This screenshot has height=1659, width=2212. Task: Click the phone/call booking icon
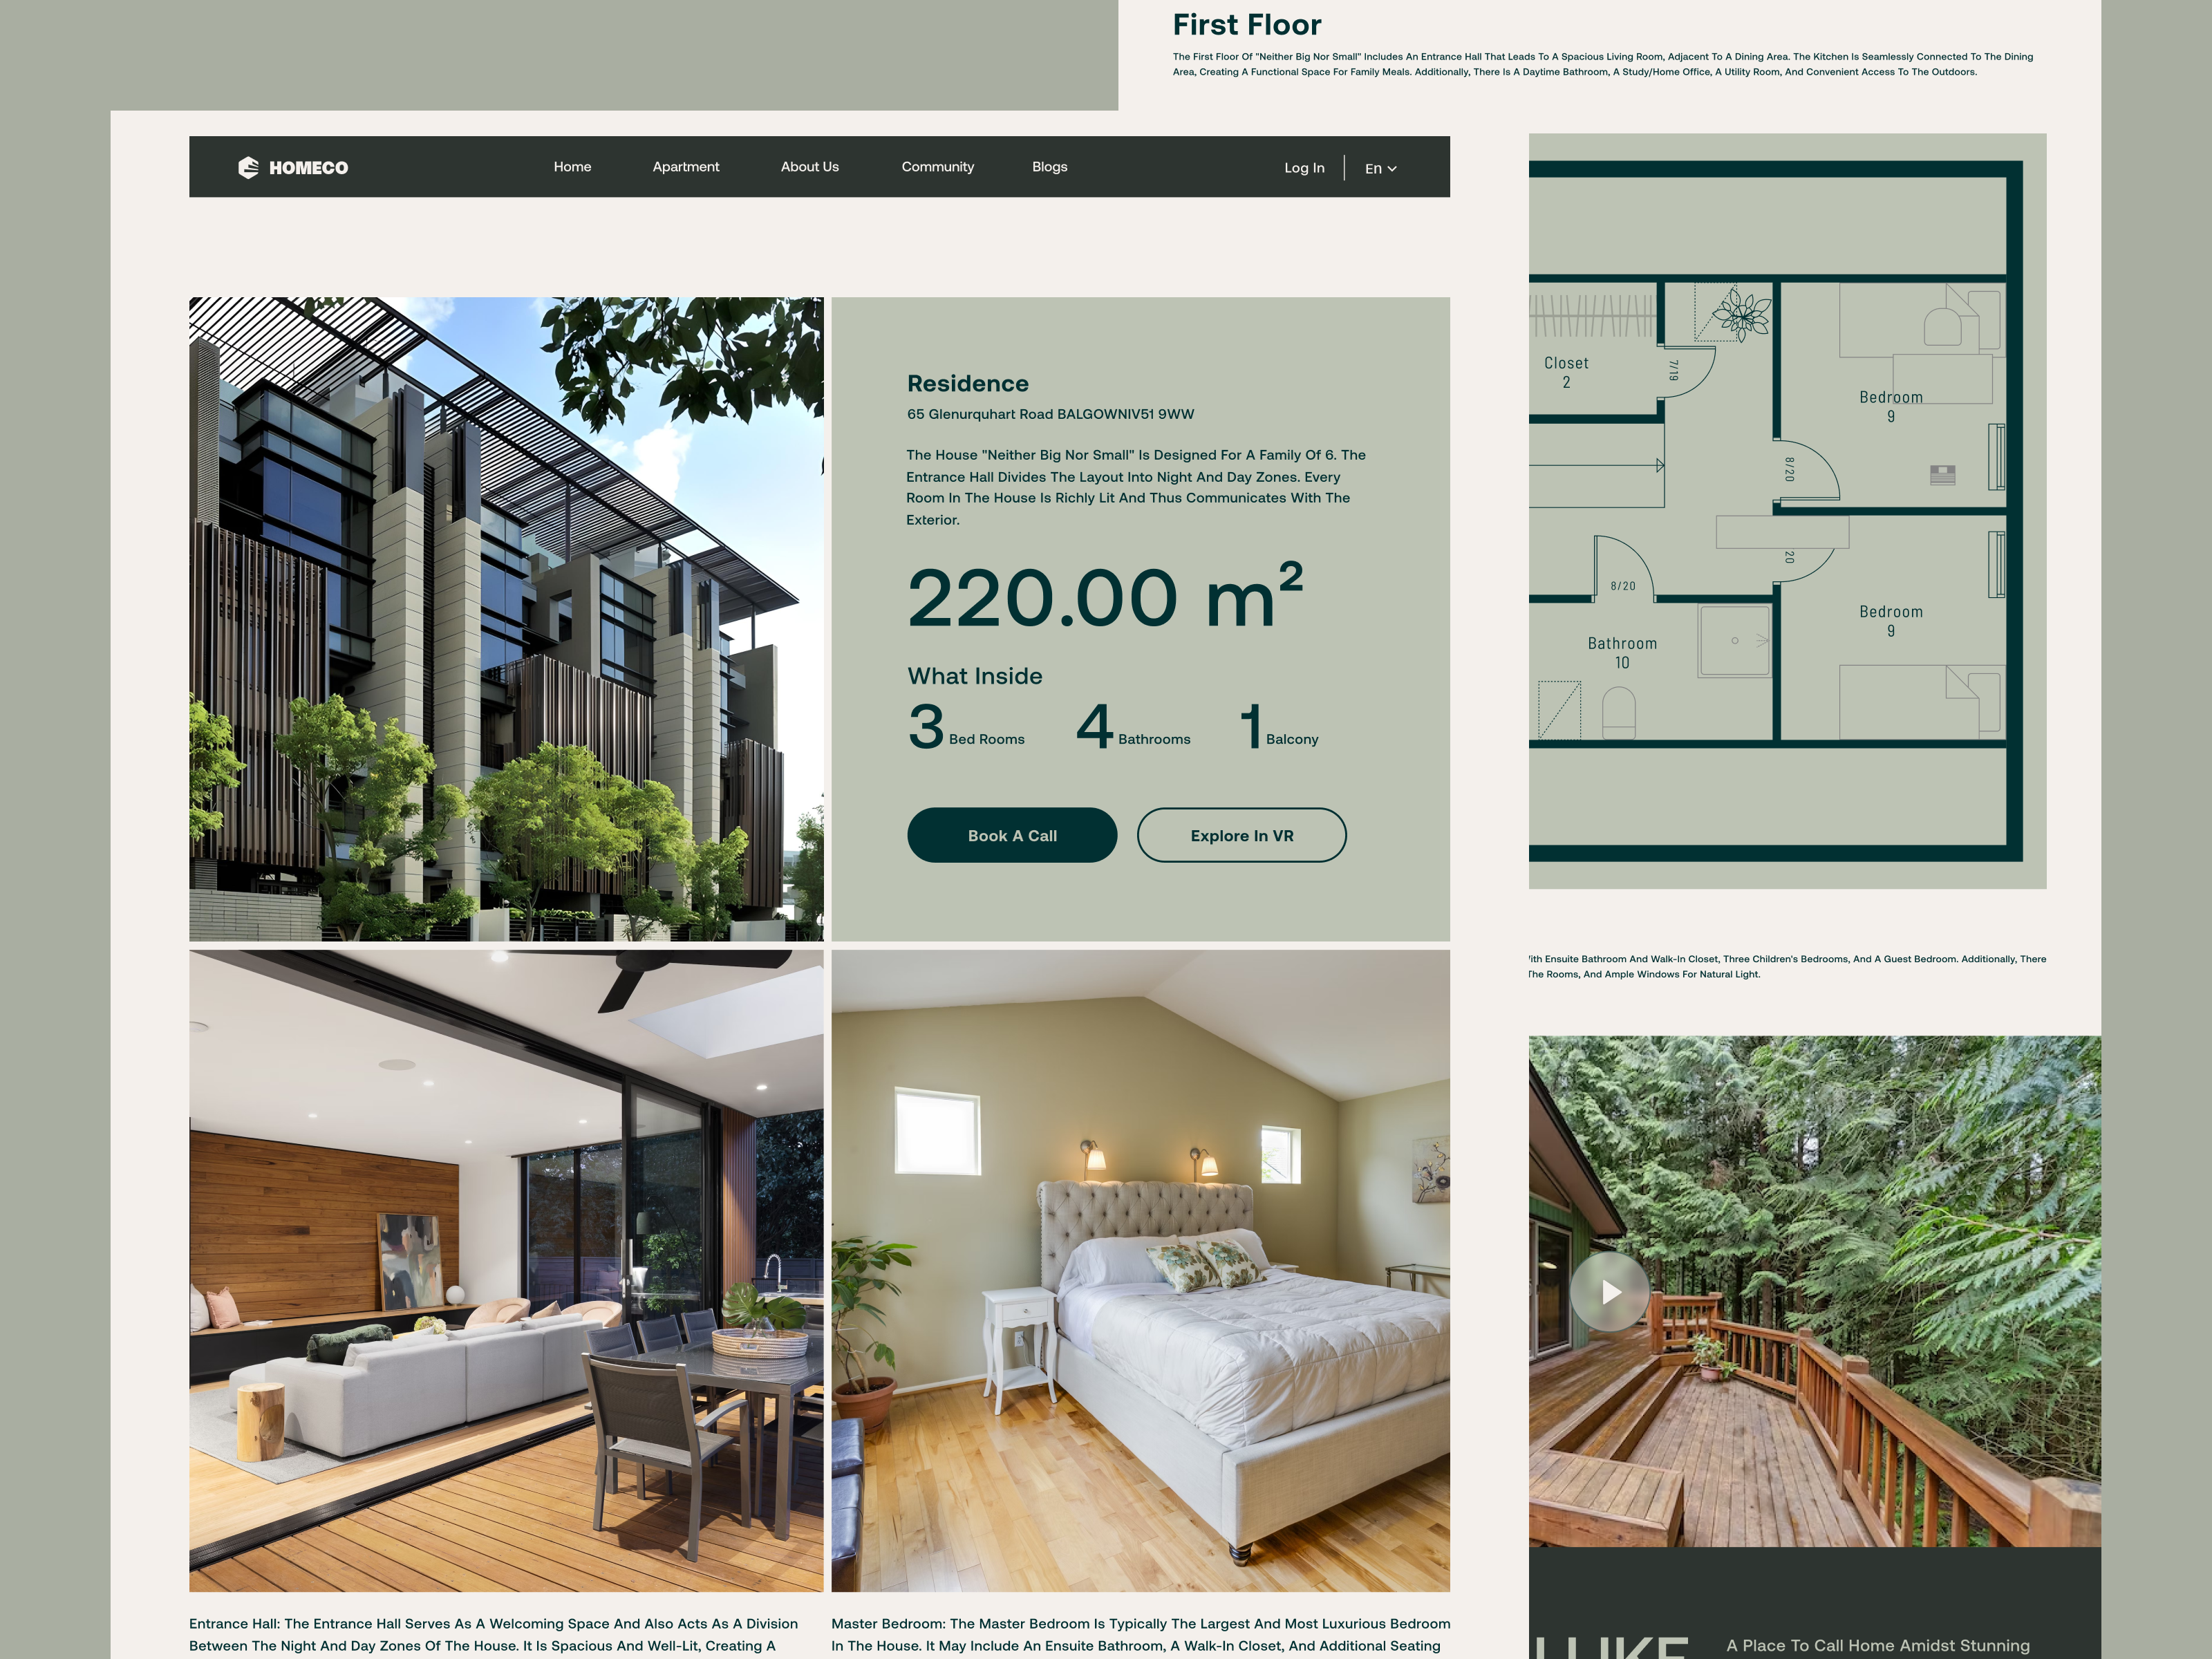coord(1012,835)
